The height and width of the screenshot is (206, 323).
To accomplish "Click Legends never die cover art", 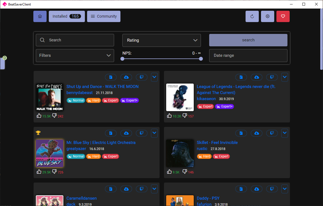I will [180, 97].
